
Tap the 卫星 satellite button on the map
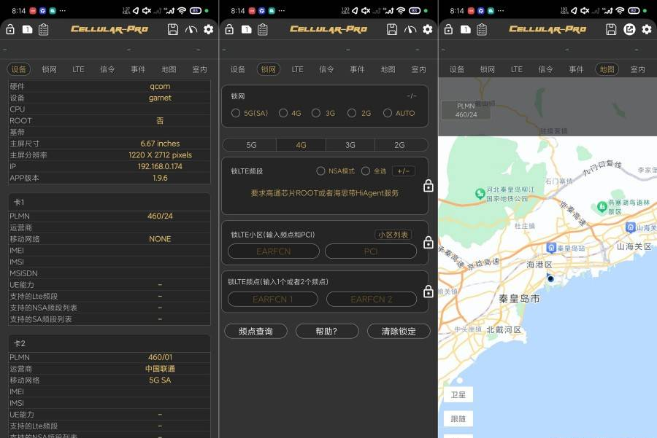tap(457, 394)
